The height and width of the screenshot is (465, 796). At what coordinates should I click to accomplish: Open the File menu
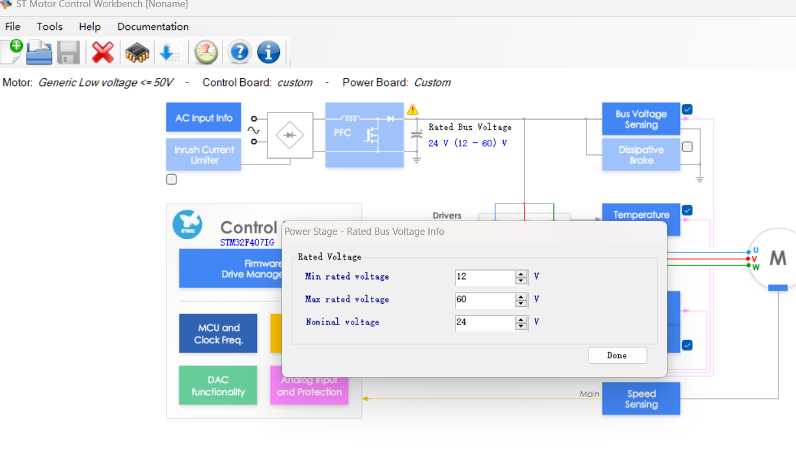[12, 27]
